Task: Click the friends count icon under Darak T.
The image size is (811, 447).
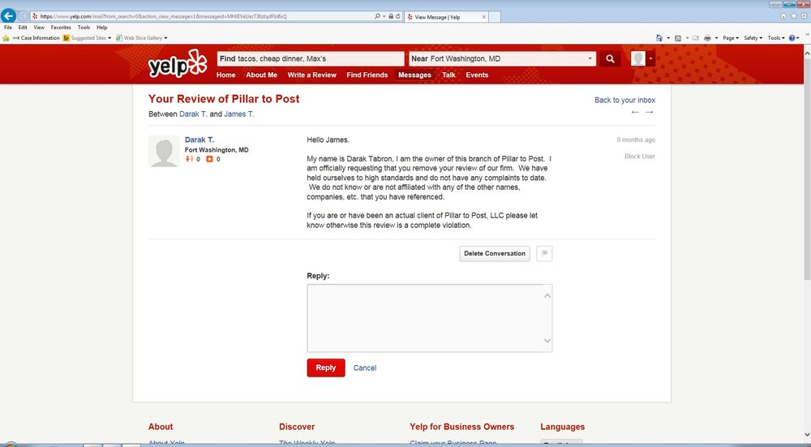Action: point(189,159)
